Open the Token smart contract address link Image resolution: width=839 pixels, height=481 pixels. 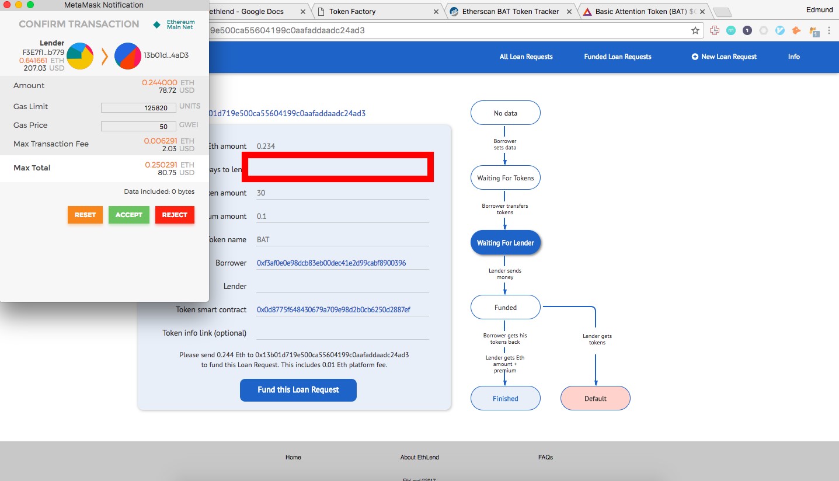coord(333,310)
